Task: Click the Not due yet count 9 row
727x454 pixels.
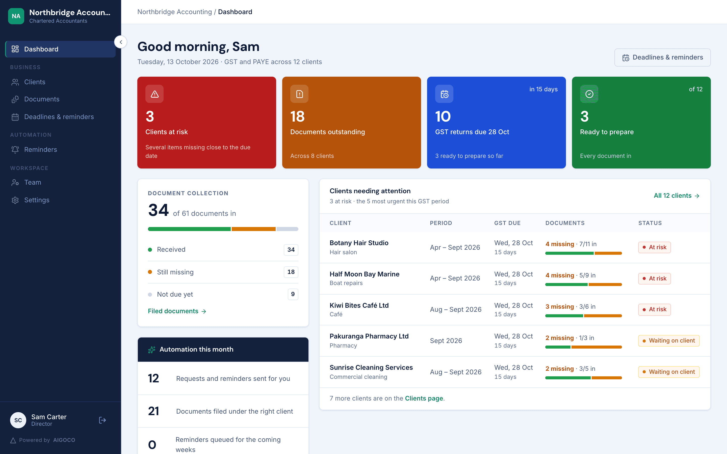Action: (223, 294)
